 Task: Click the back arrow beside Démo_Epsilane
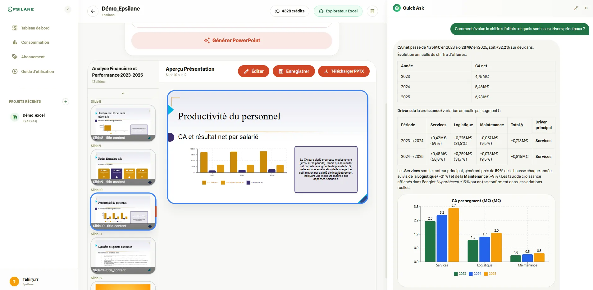pos(92,11)
